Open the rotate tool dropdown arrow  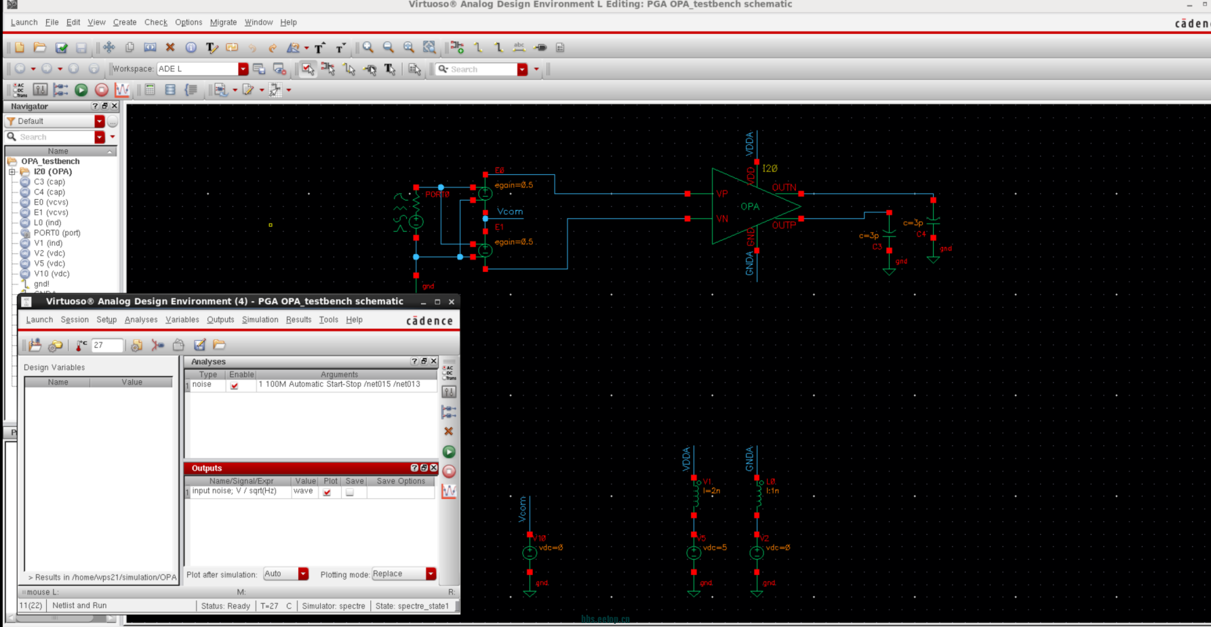click(x=306, y=47)
